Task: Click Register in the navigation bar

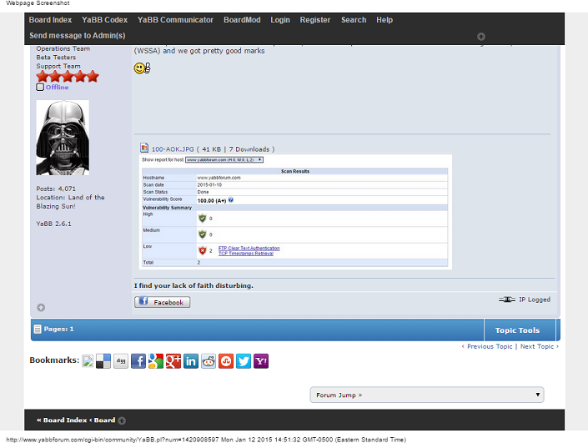Action: pyautogui.click(x=315, y=20)
